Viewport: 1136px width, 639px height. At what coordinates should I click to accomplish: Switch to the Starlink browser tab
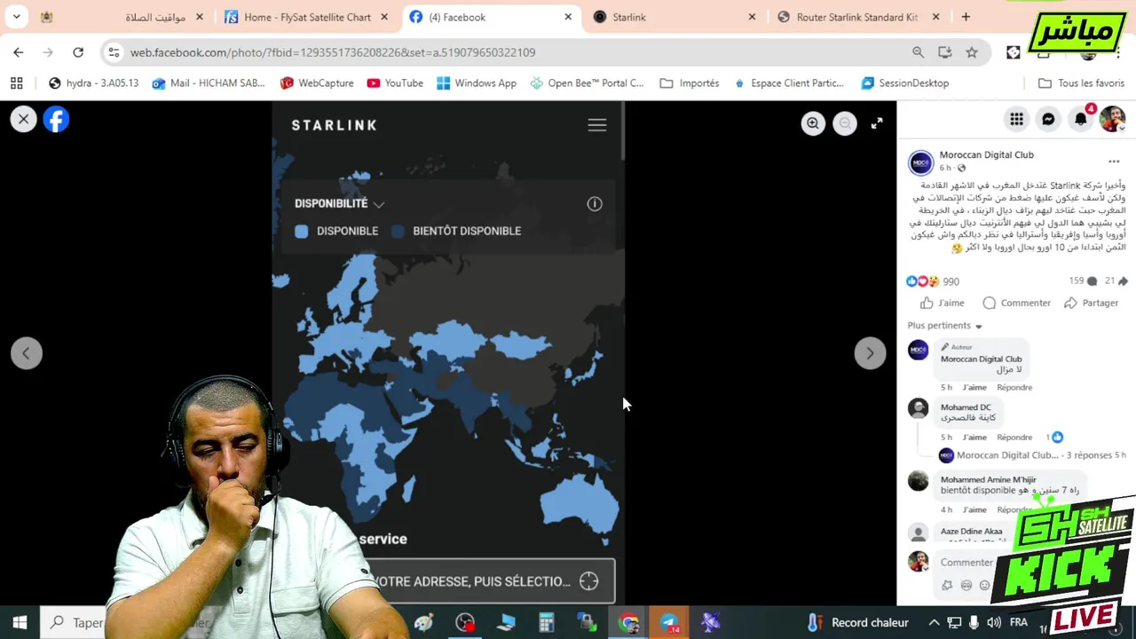pyautogui.click(x=674, y=17)
